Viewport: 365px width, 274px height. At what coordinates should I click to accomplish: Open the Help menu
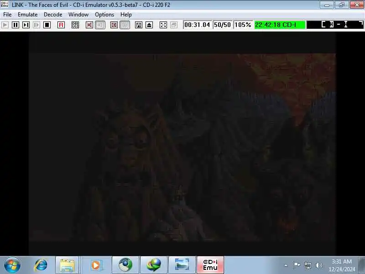tap(126, 15)
